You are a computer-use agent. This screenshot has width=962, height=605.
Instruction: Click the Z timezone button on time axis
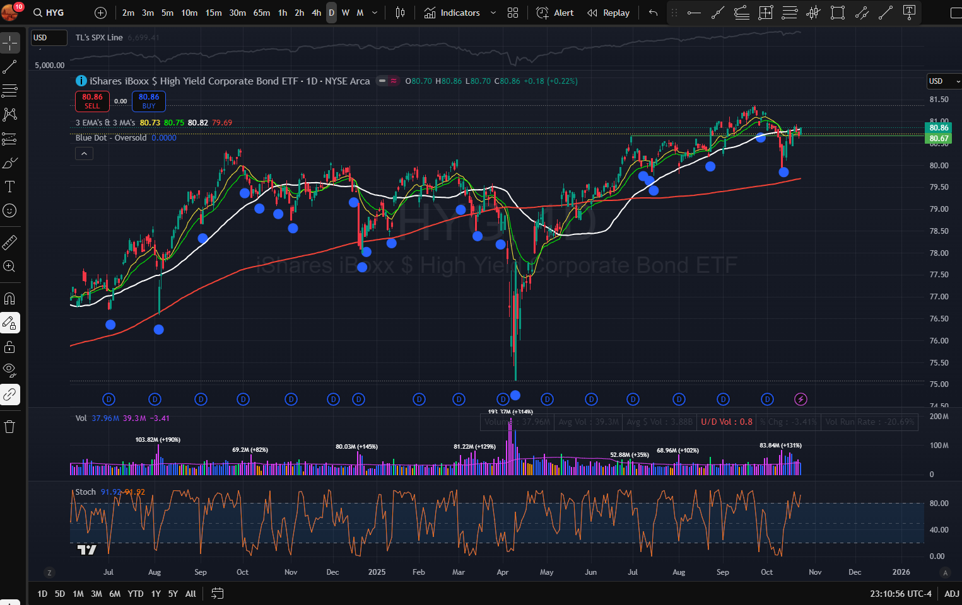pos(49,572)
